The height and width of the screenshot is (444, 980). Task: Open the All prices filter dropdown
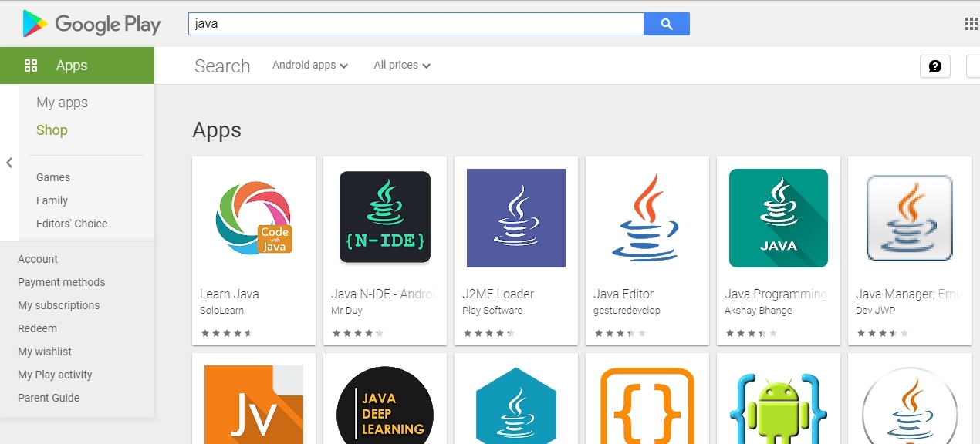[400, 66]
